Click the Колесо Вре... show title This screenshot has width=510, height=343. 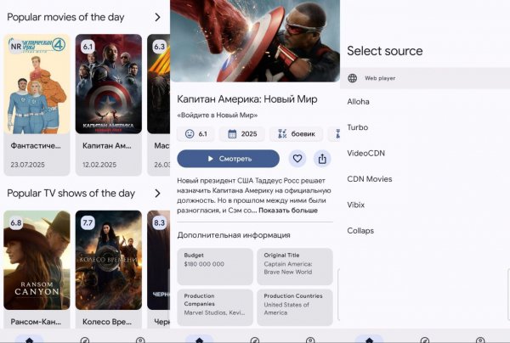107,322
